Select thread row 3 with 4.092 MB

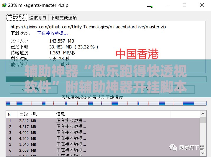coord(103,132)
